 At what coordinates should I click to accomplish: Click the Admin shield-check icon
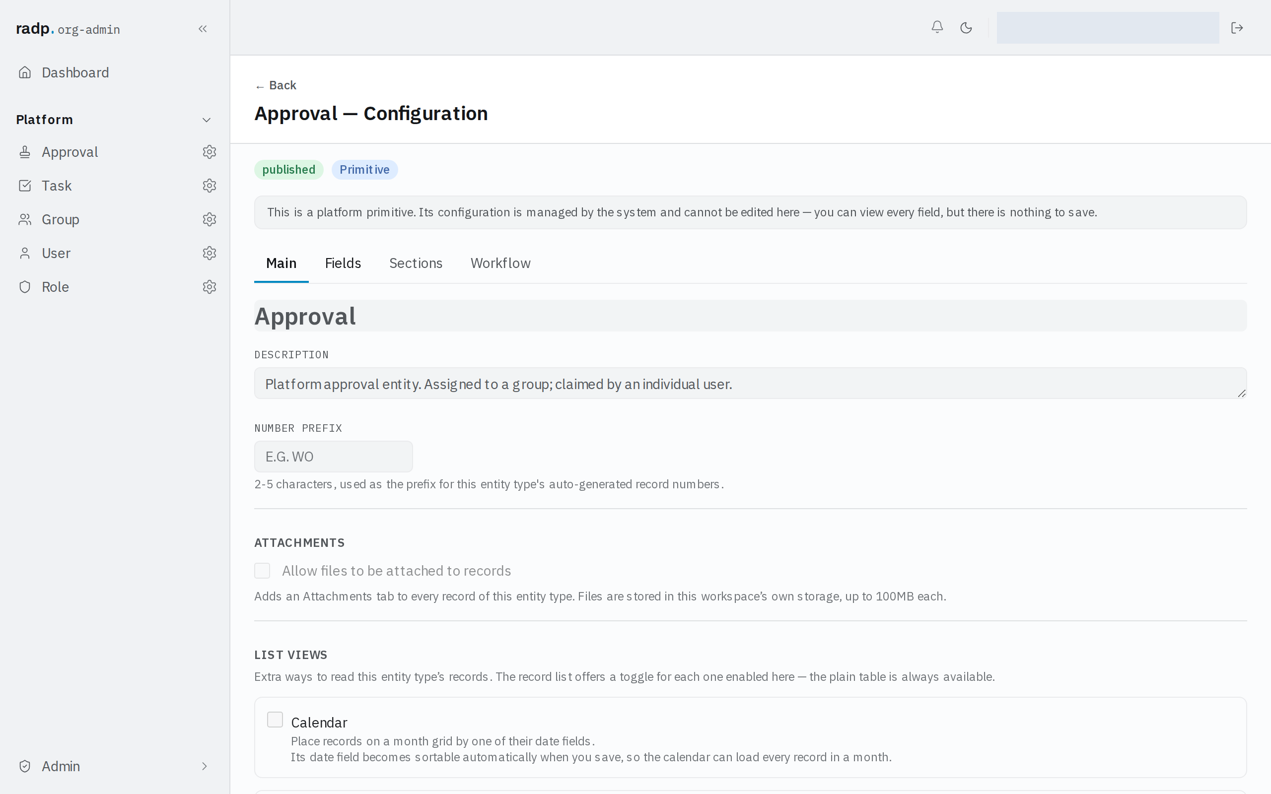(25, 766)
